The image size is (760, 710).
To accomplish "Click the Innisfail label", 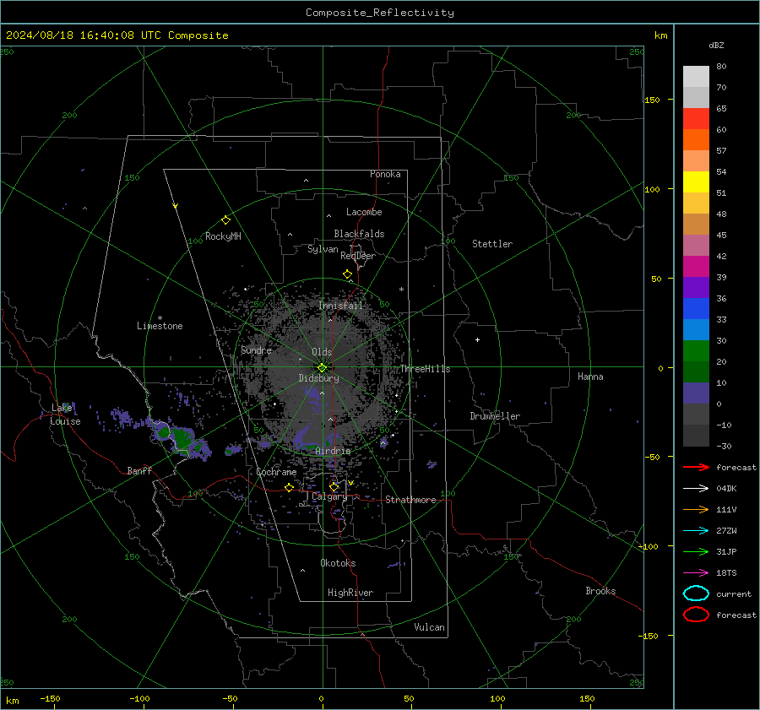I will 341,306.
